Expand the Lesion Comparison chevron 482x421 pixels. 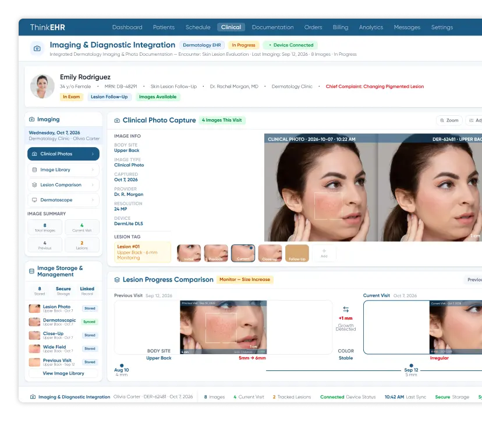(x=93, y=185)
